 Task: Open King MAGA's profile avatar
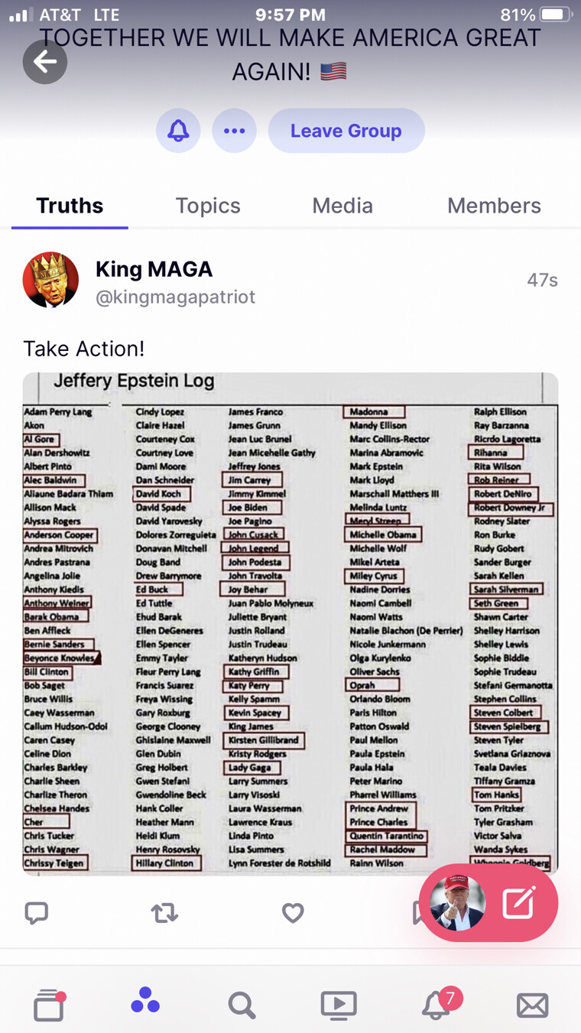(x=51, y=280)
